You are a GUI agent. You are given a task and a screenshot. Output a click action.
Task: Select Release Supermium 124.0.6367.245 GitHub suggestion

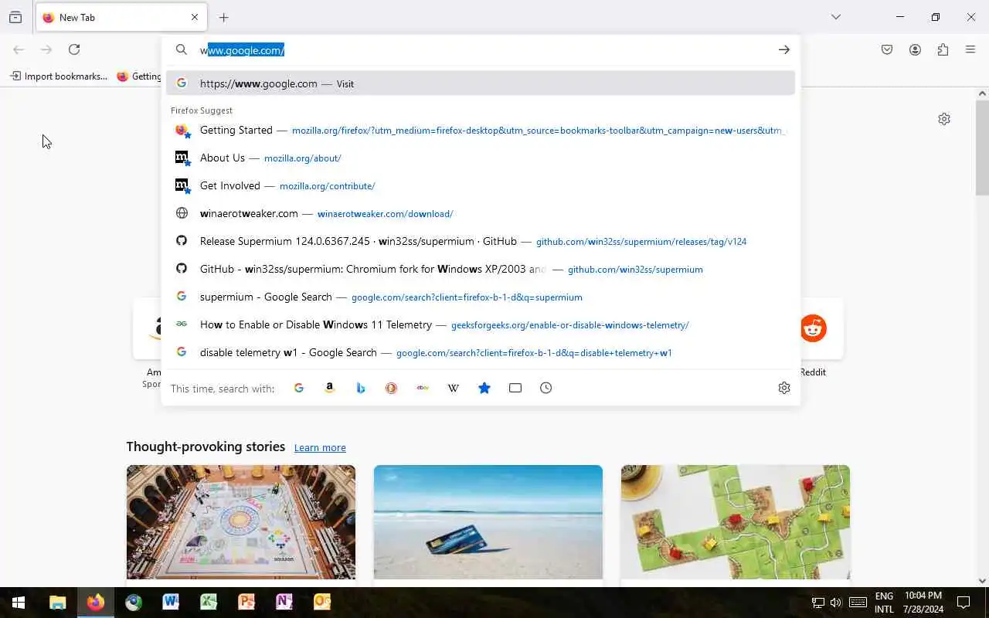click(x=481, y=241)
